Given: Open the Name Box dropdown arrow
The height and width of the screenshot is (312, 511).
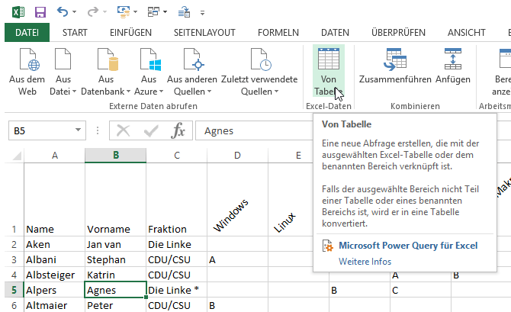Looking at the screenshot, I should [x=78, y=130].
